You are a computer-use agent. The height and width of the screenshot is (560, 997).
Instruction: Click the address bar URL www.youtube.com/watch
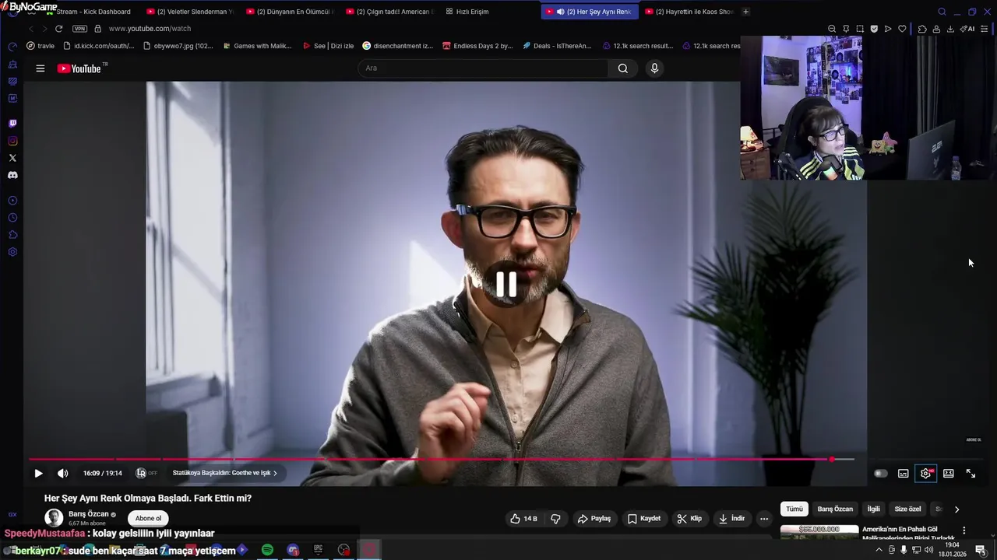[x=150, y=29]
